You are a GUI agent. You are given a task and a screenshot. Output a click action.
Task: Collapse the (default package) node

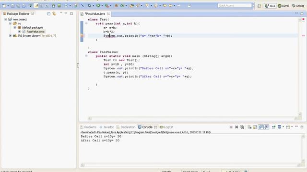[15, 28]
